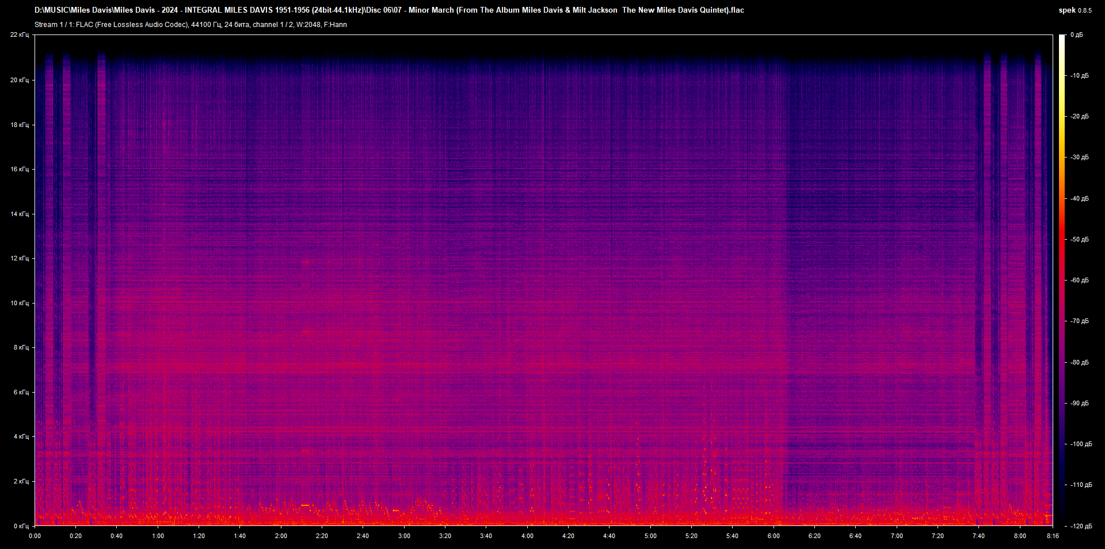Click the -80 дБ level scale label
The width and height of the screenshot is (1105, 549).
click(1079, 363)
